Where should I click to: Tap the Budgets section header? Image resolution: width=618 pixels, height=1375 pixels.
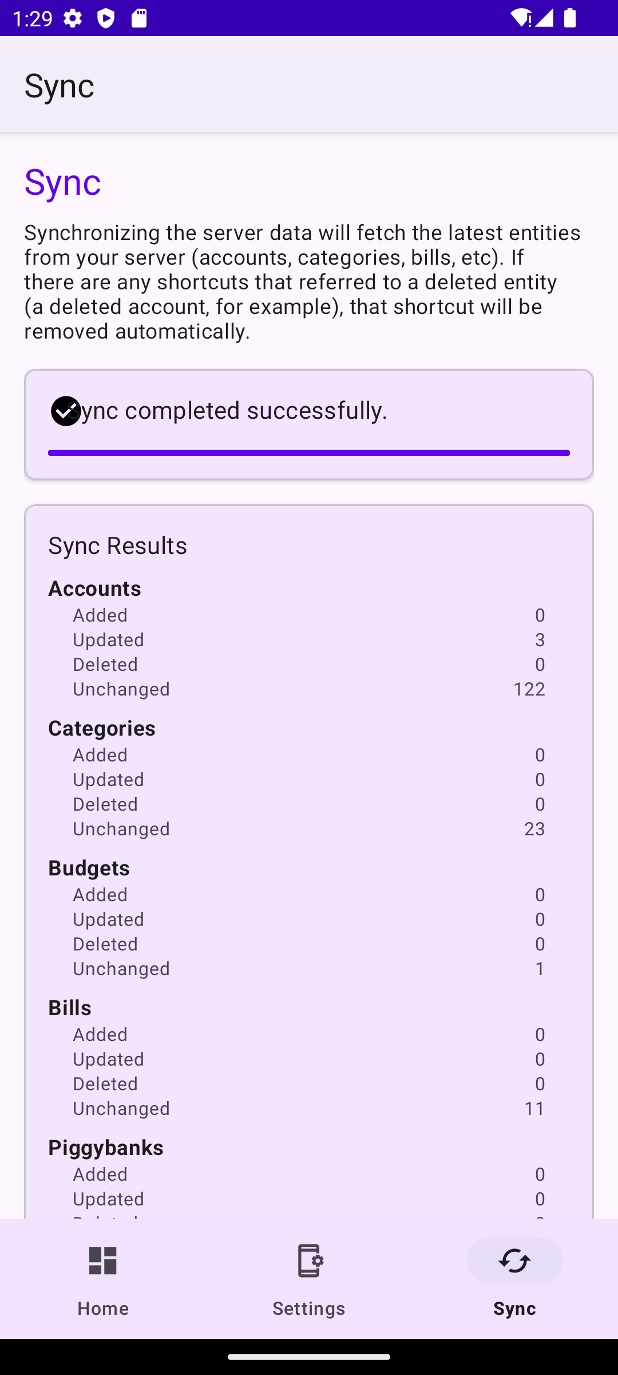coord(89,868)
